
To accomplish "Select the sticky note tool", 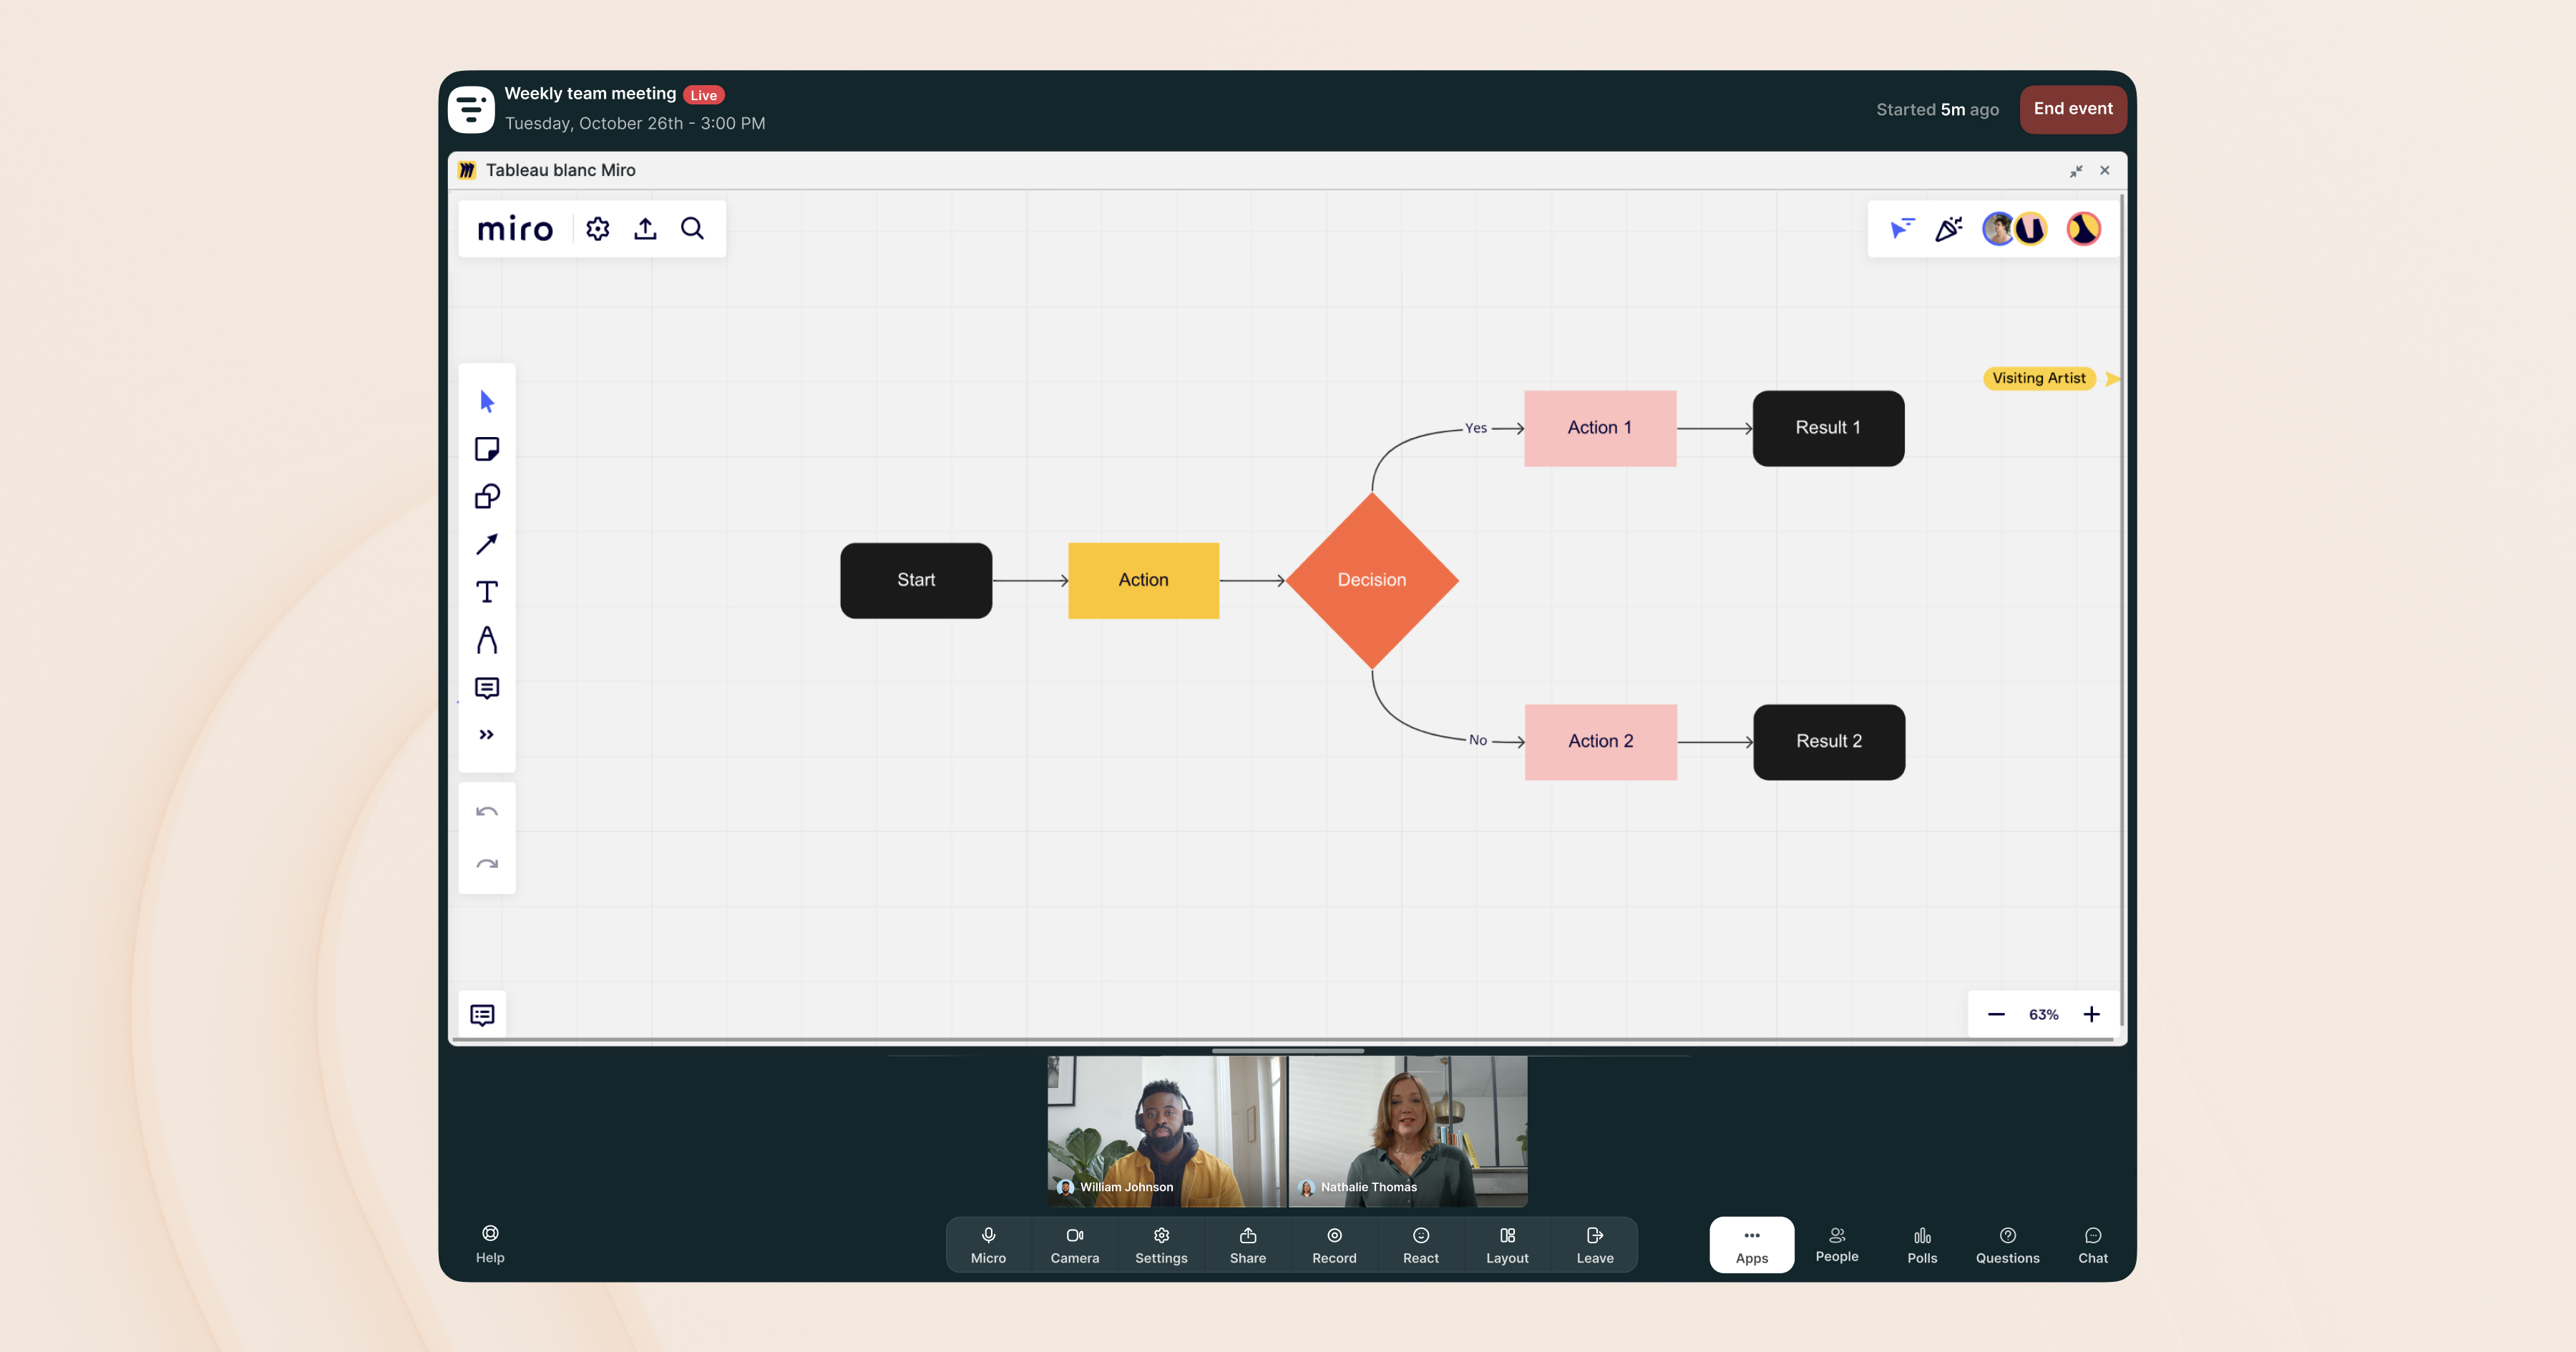I will (x=487, y=449).
